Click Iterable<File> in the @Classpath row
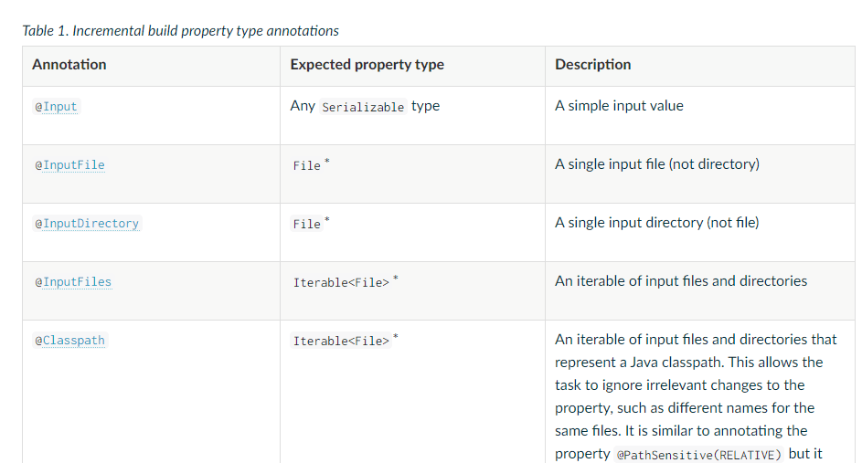Viewport: 862px width, 463px height. tap(341, 341)
